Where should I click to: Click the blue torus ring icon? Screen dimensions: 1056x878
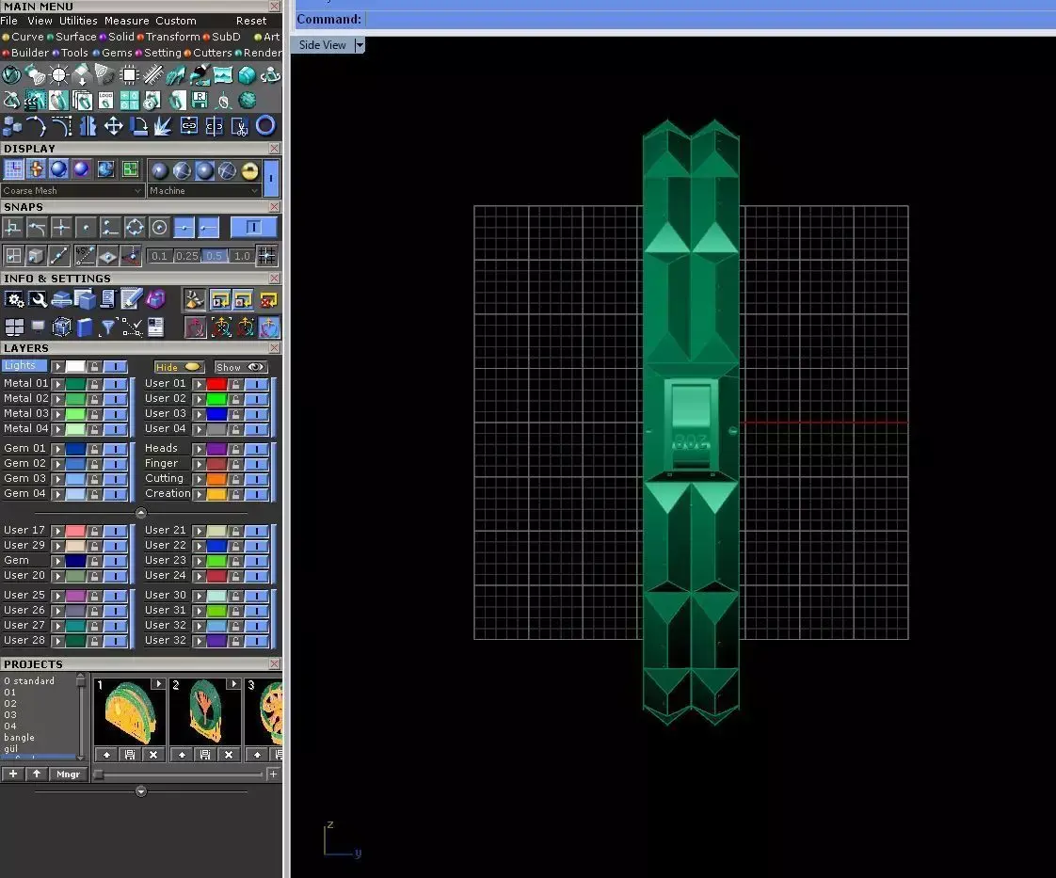coord(265,126)
